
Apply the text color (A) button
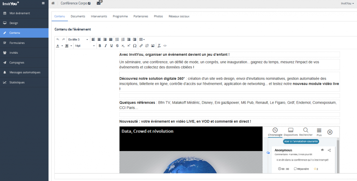pos(58,46)
